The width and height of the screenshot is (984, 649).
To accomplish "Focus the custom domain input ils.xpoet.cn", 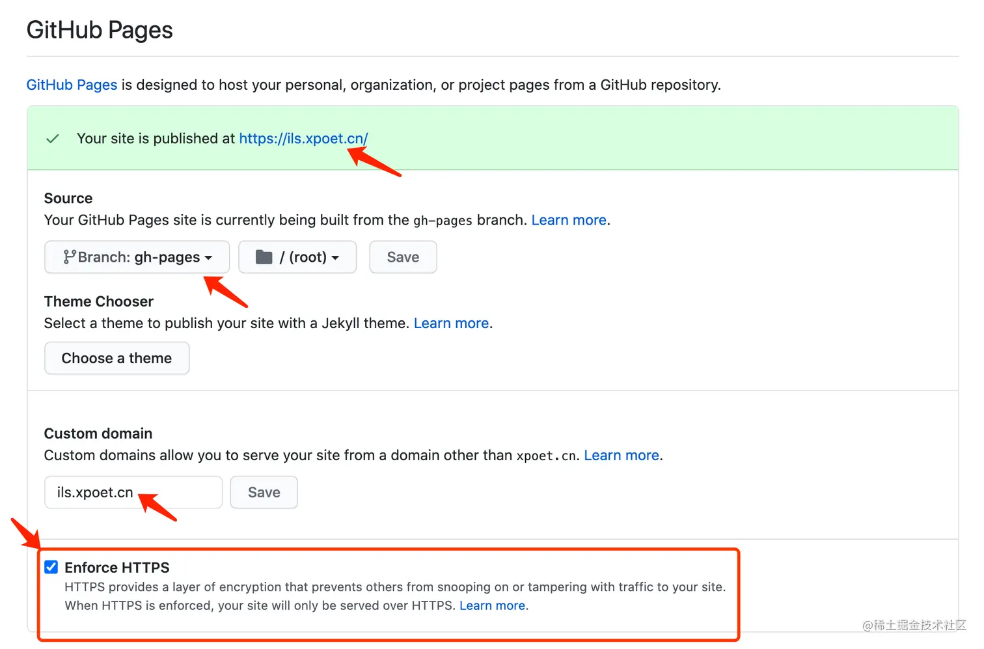I will (133, 492).
